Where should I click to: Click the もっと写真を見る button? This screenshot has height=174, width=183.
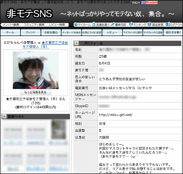tap(36, 92)
